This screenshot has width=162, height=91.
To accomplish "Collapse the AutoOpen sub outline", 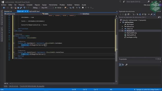I will 14,43.
